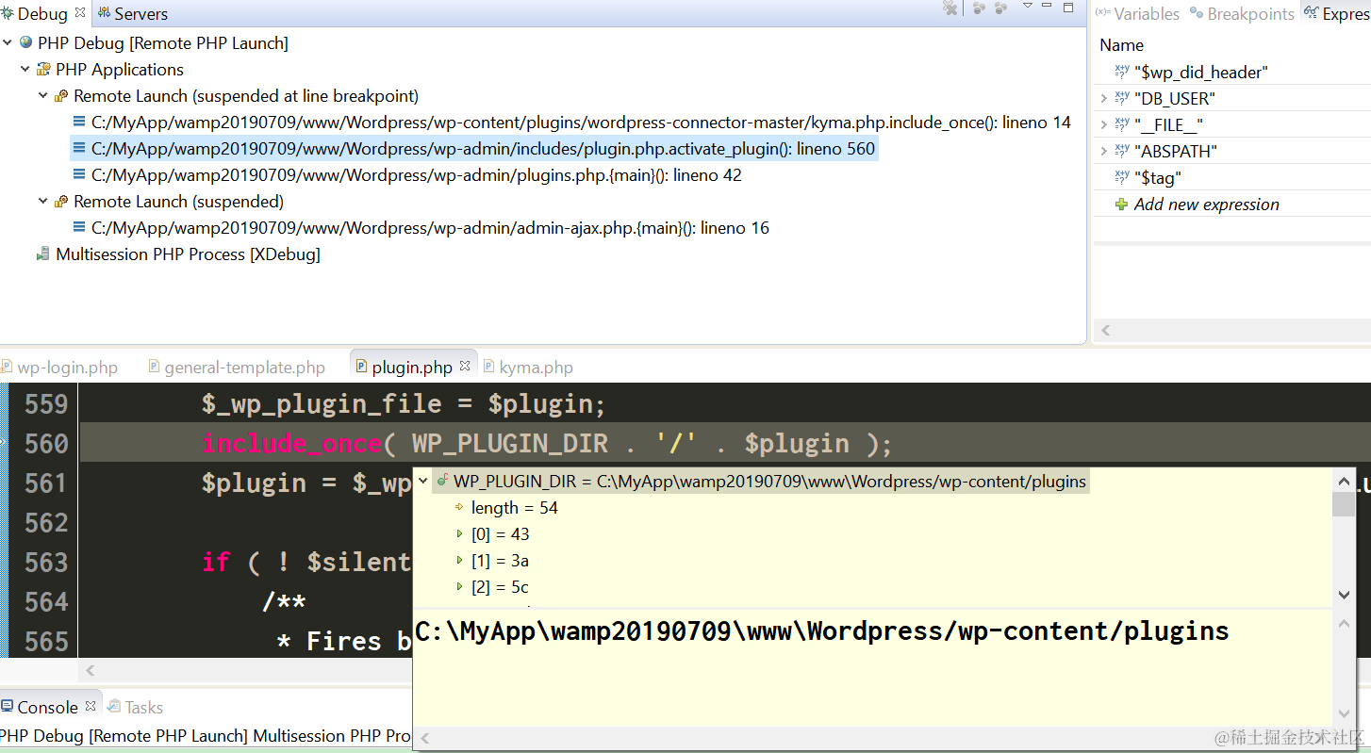Select kyma.php include_once stack frame

pyautogui.click(x=581, y=123)
